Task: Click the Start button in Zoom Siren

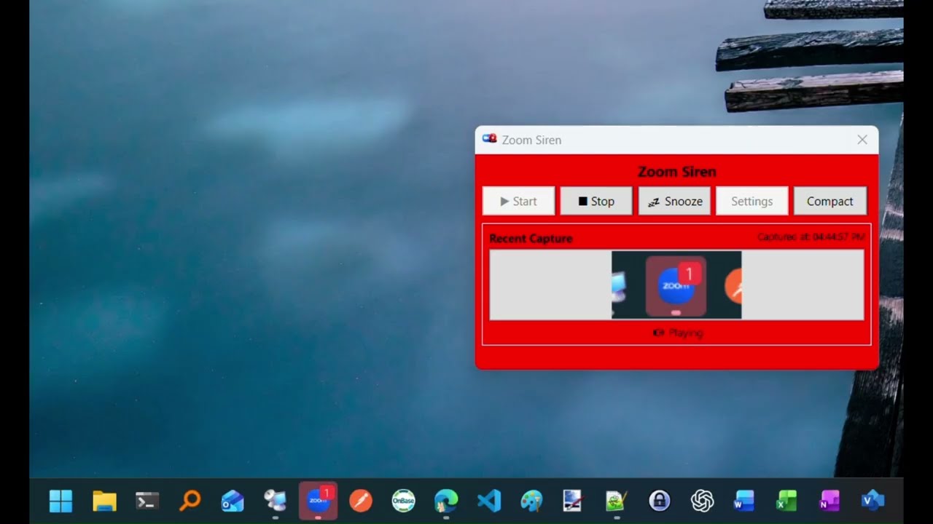Action: click(x=518, y=202)
